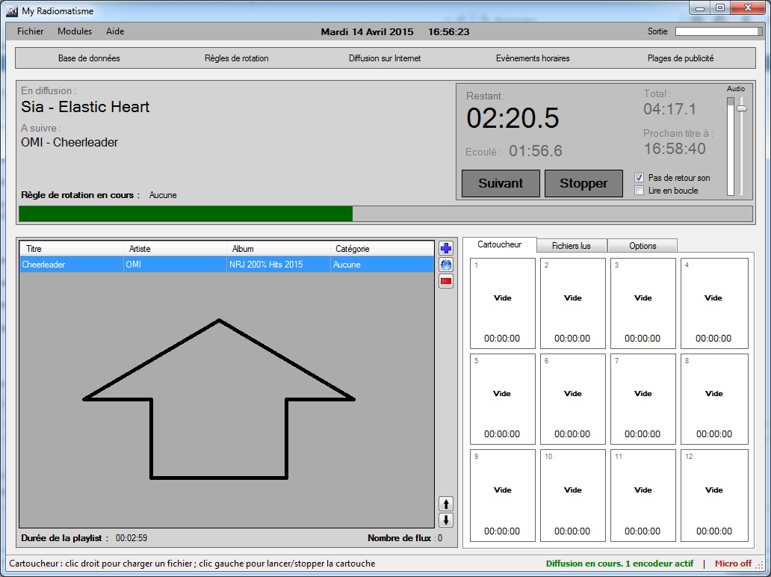The image size is (771, 577).
Task: Switch to the 'Fichiers lus' tab
Action: pyautogui.click(x=572, y=246)
